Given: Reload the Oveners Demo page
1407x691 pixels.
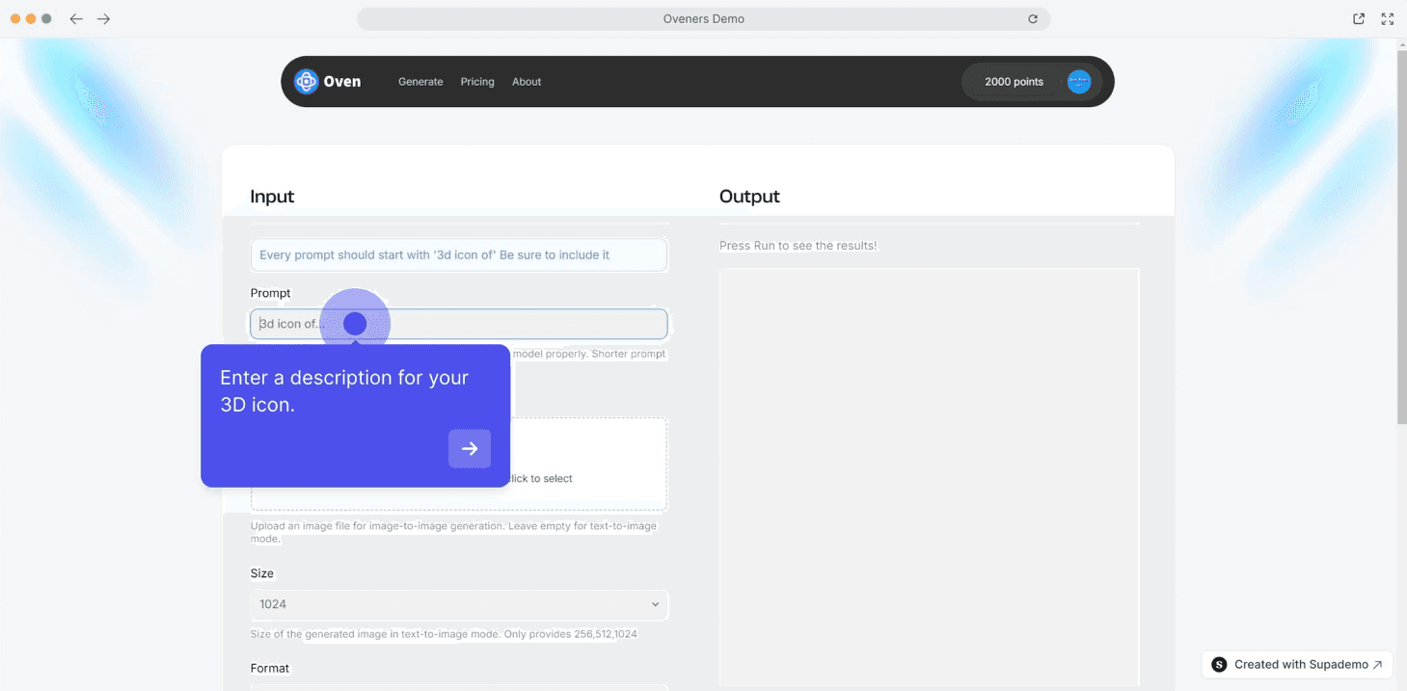Looking at the screenshot, I should [x=1033, y=19].
